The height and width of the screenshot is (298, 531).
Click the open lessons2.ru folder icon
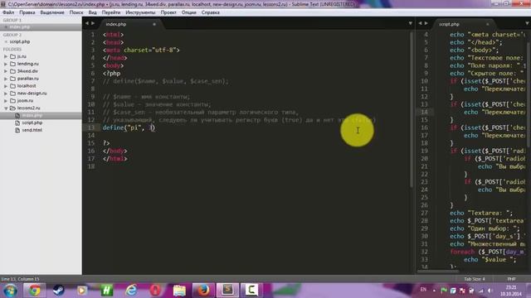(x=13, y=108)
